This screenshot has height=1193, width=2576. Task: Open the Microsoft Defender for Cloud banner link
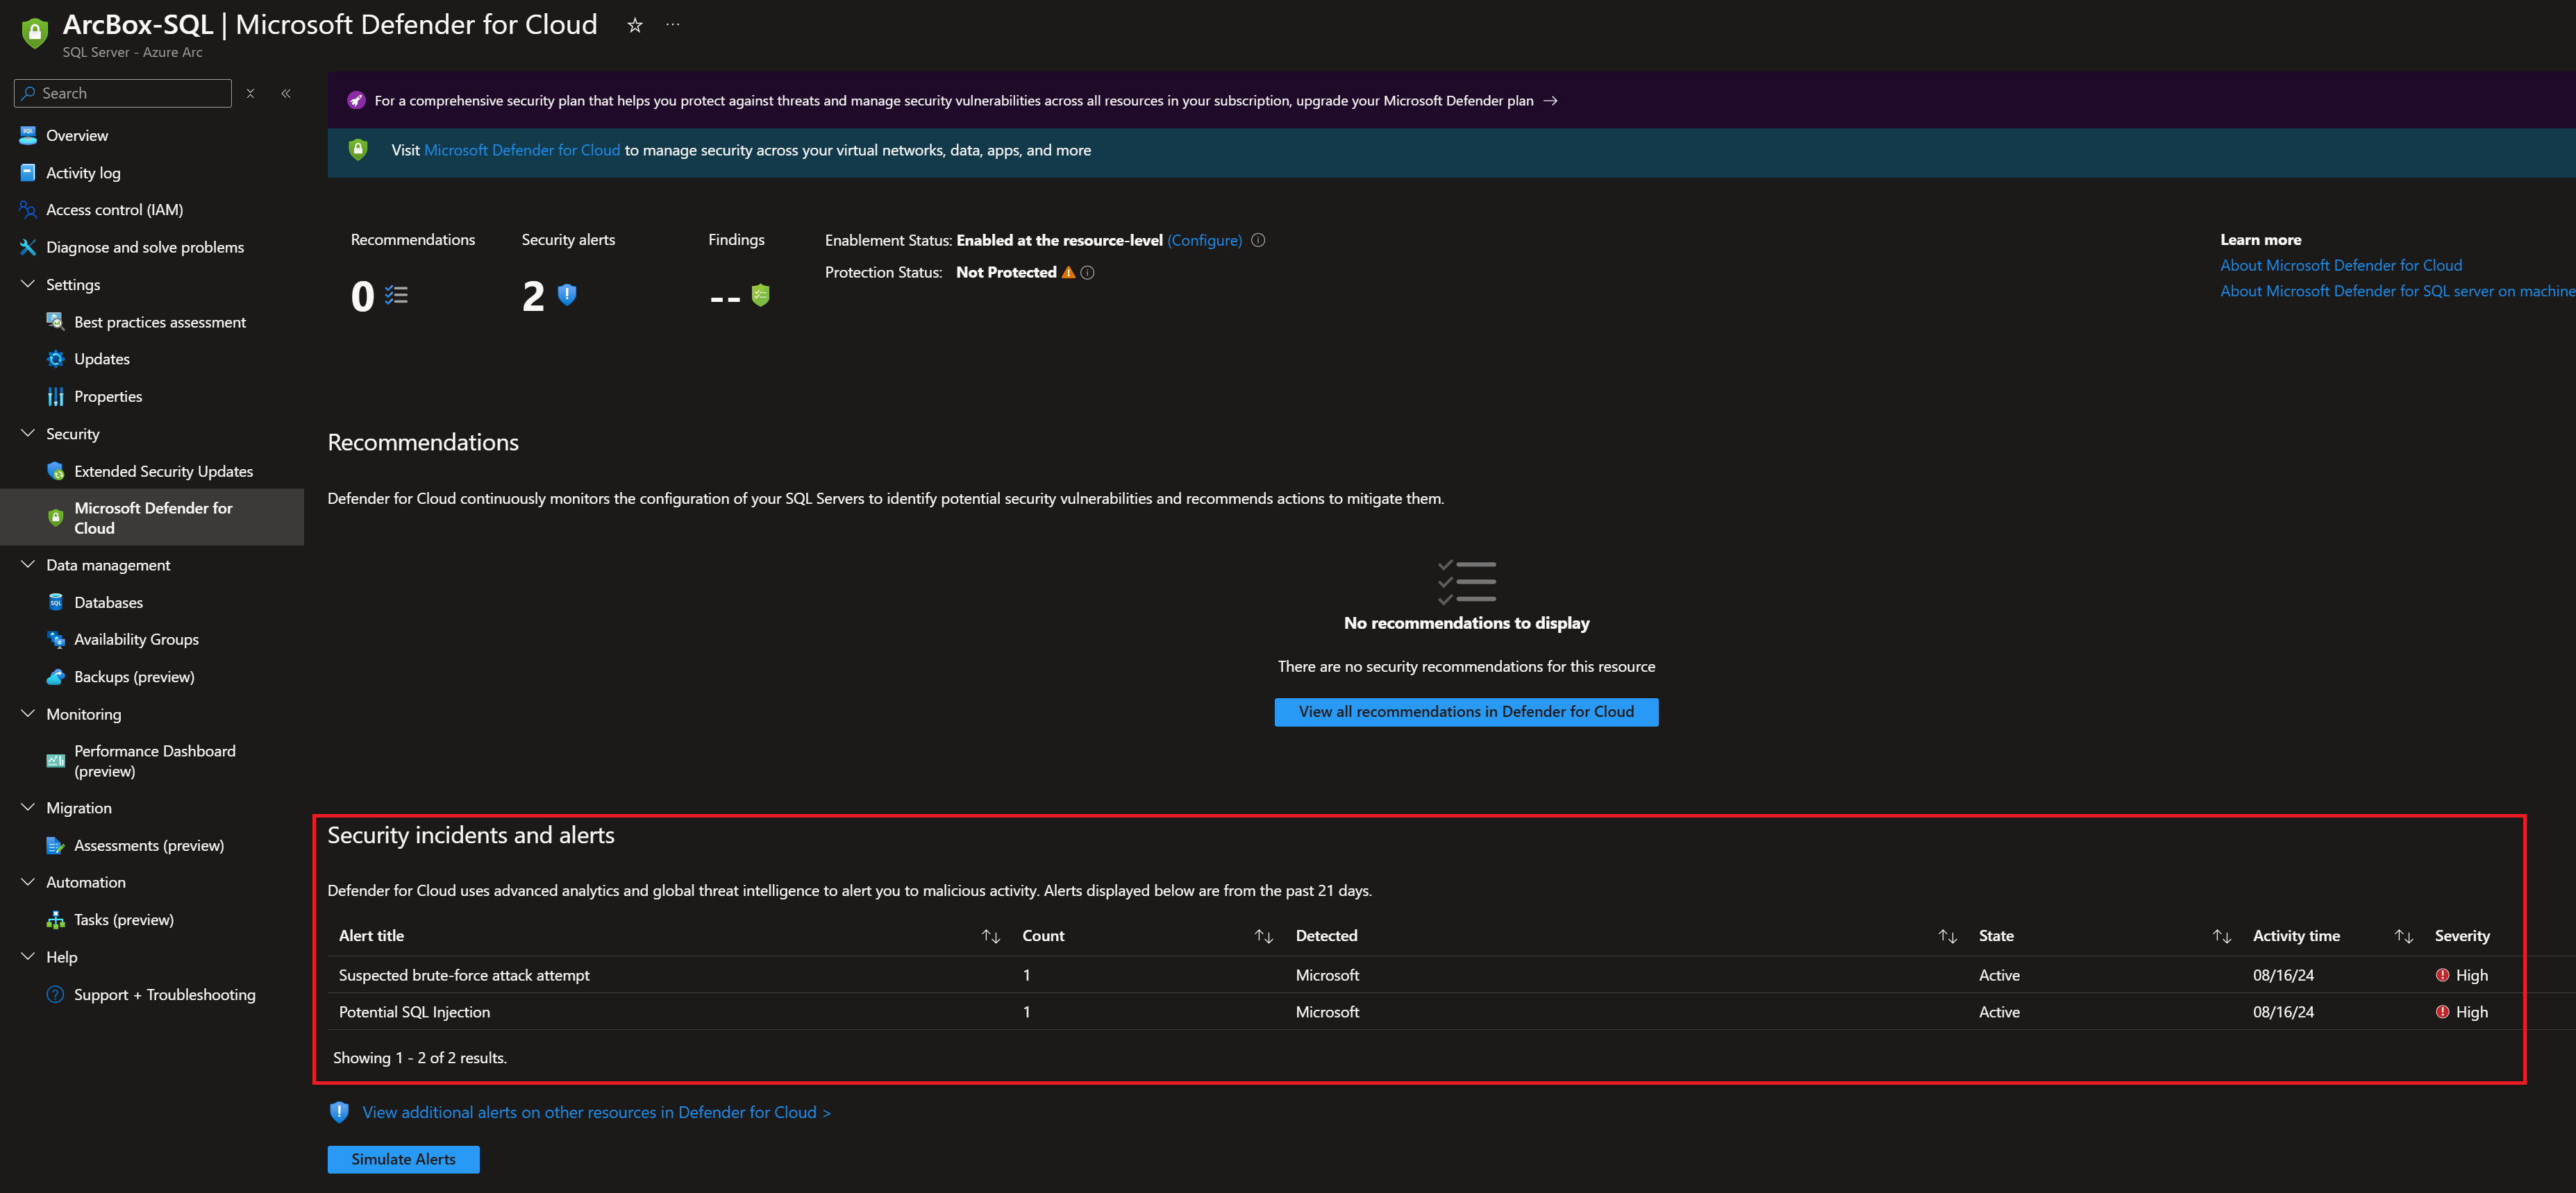522,150
